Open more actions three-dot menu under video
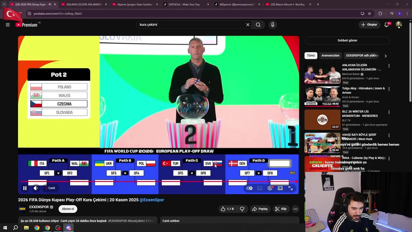Image resolution: width=412 pixels, height=232 pixels. click(x=295, y=209)
